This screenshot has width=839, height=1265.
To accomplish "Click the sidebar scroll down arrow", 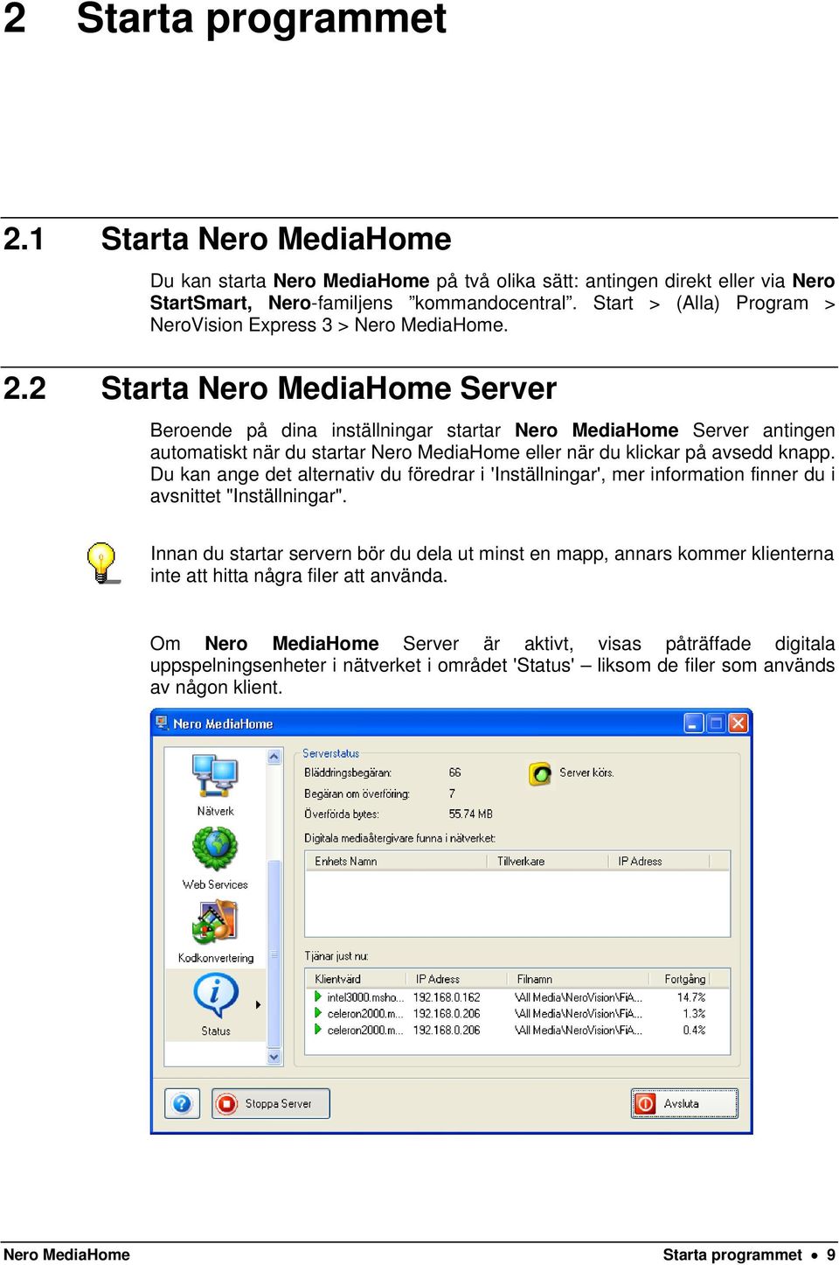I will tap(274, 1057).
